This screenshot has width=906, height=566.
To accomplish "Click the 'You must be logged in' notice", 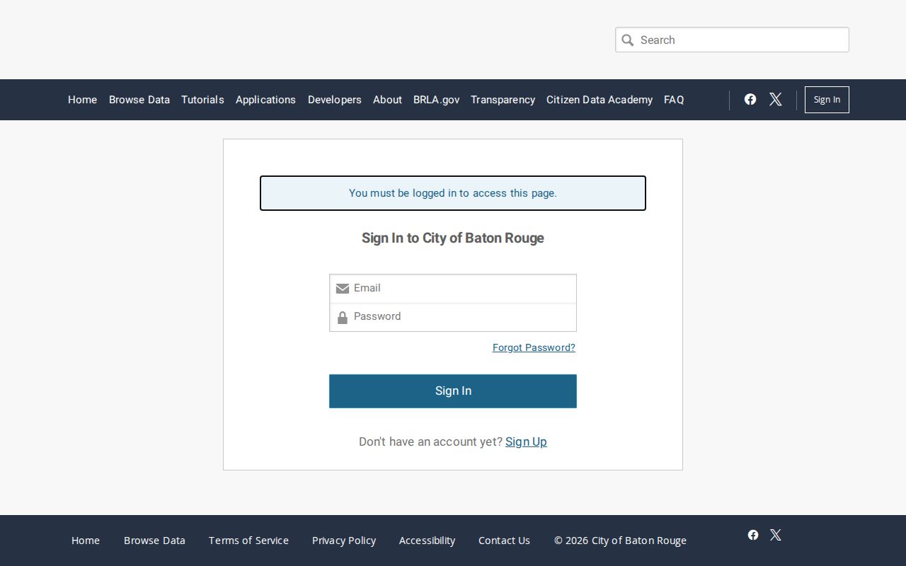I will tap(453, 193).
